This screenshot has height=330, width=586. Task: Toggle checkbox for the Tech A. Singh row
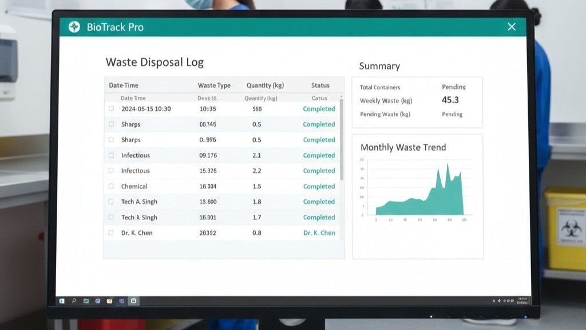pyautogui.click(x=111, y=202)
